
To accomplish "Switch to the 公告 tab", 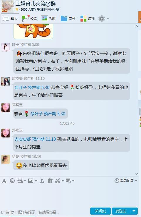I will pyautogui.click(x=30, y=18).
